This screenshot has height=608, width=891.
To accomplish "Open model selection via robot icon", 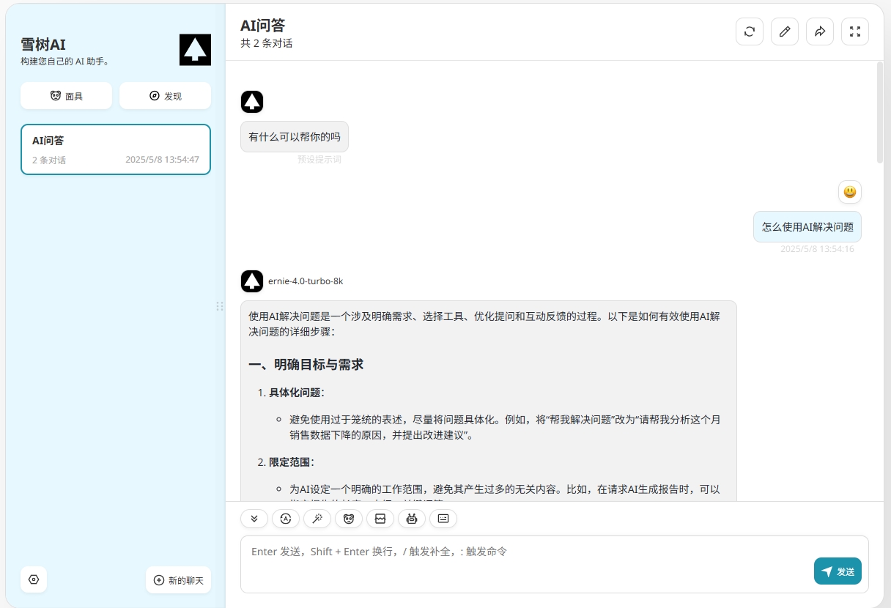I will click(412, 519).
